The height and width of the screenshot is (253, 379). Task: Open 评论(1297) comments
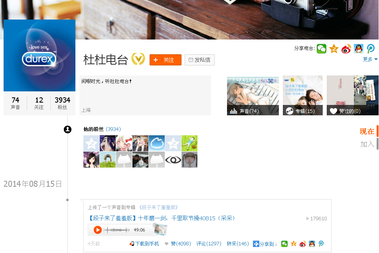pyautogui.click(x=209, y=244)
